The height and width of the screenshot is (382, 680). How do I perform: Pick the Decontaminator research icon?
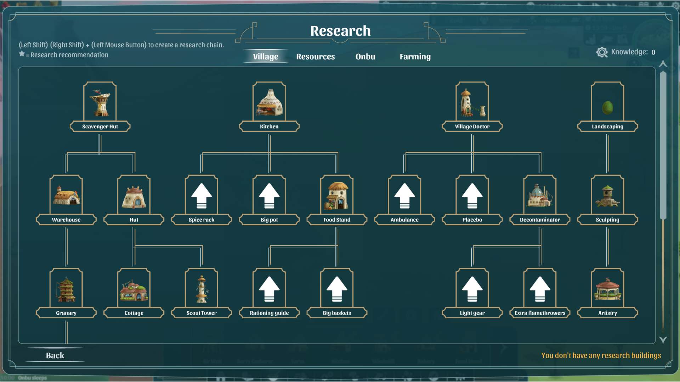540,196
